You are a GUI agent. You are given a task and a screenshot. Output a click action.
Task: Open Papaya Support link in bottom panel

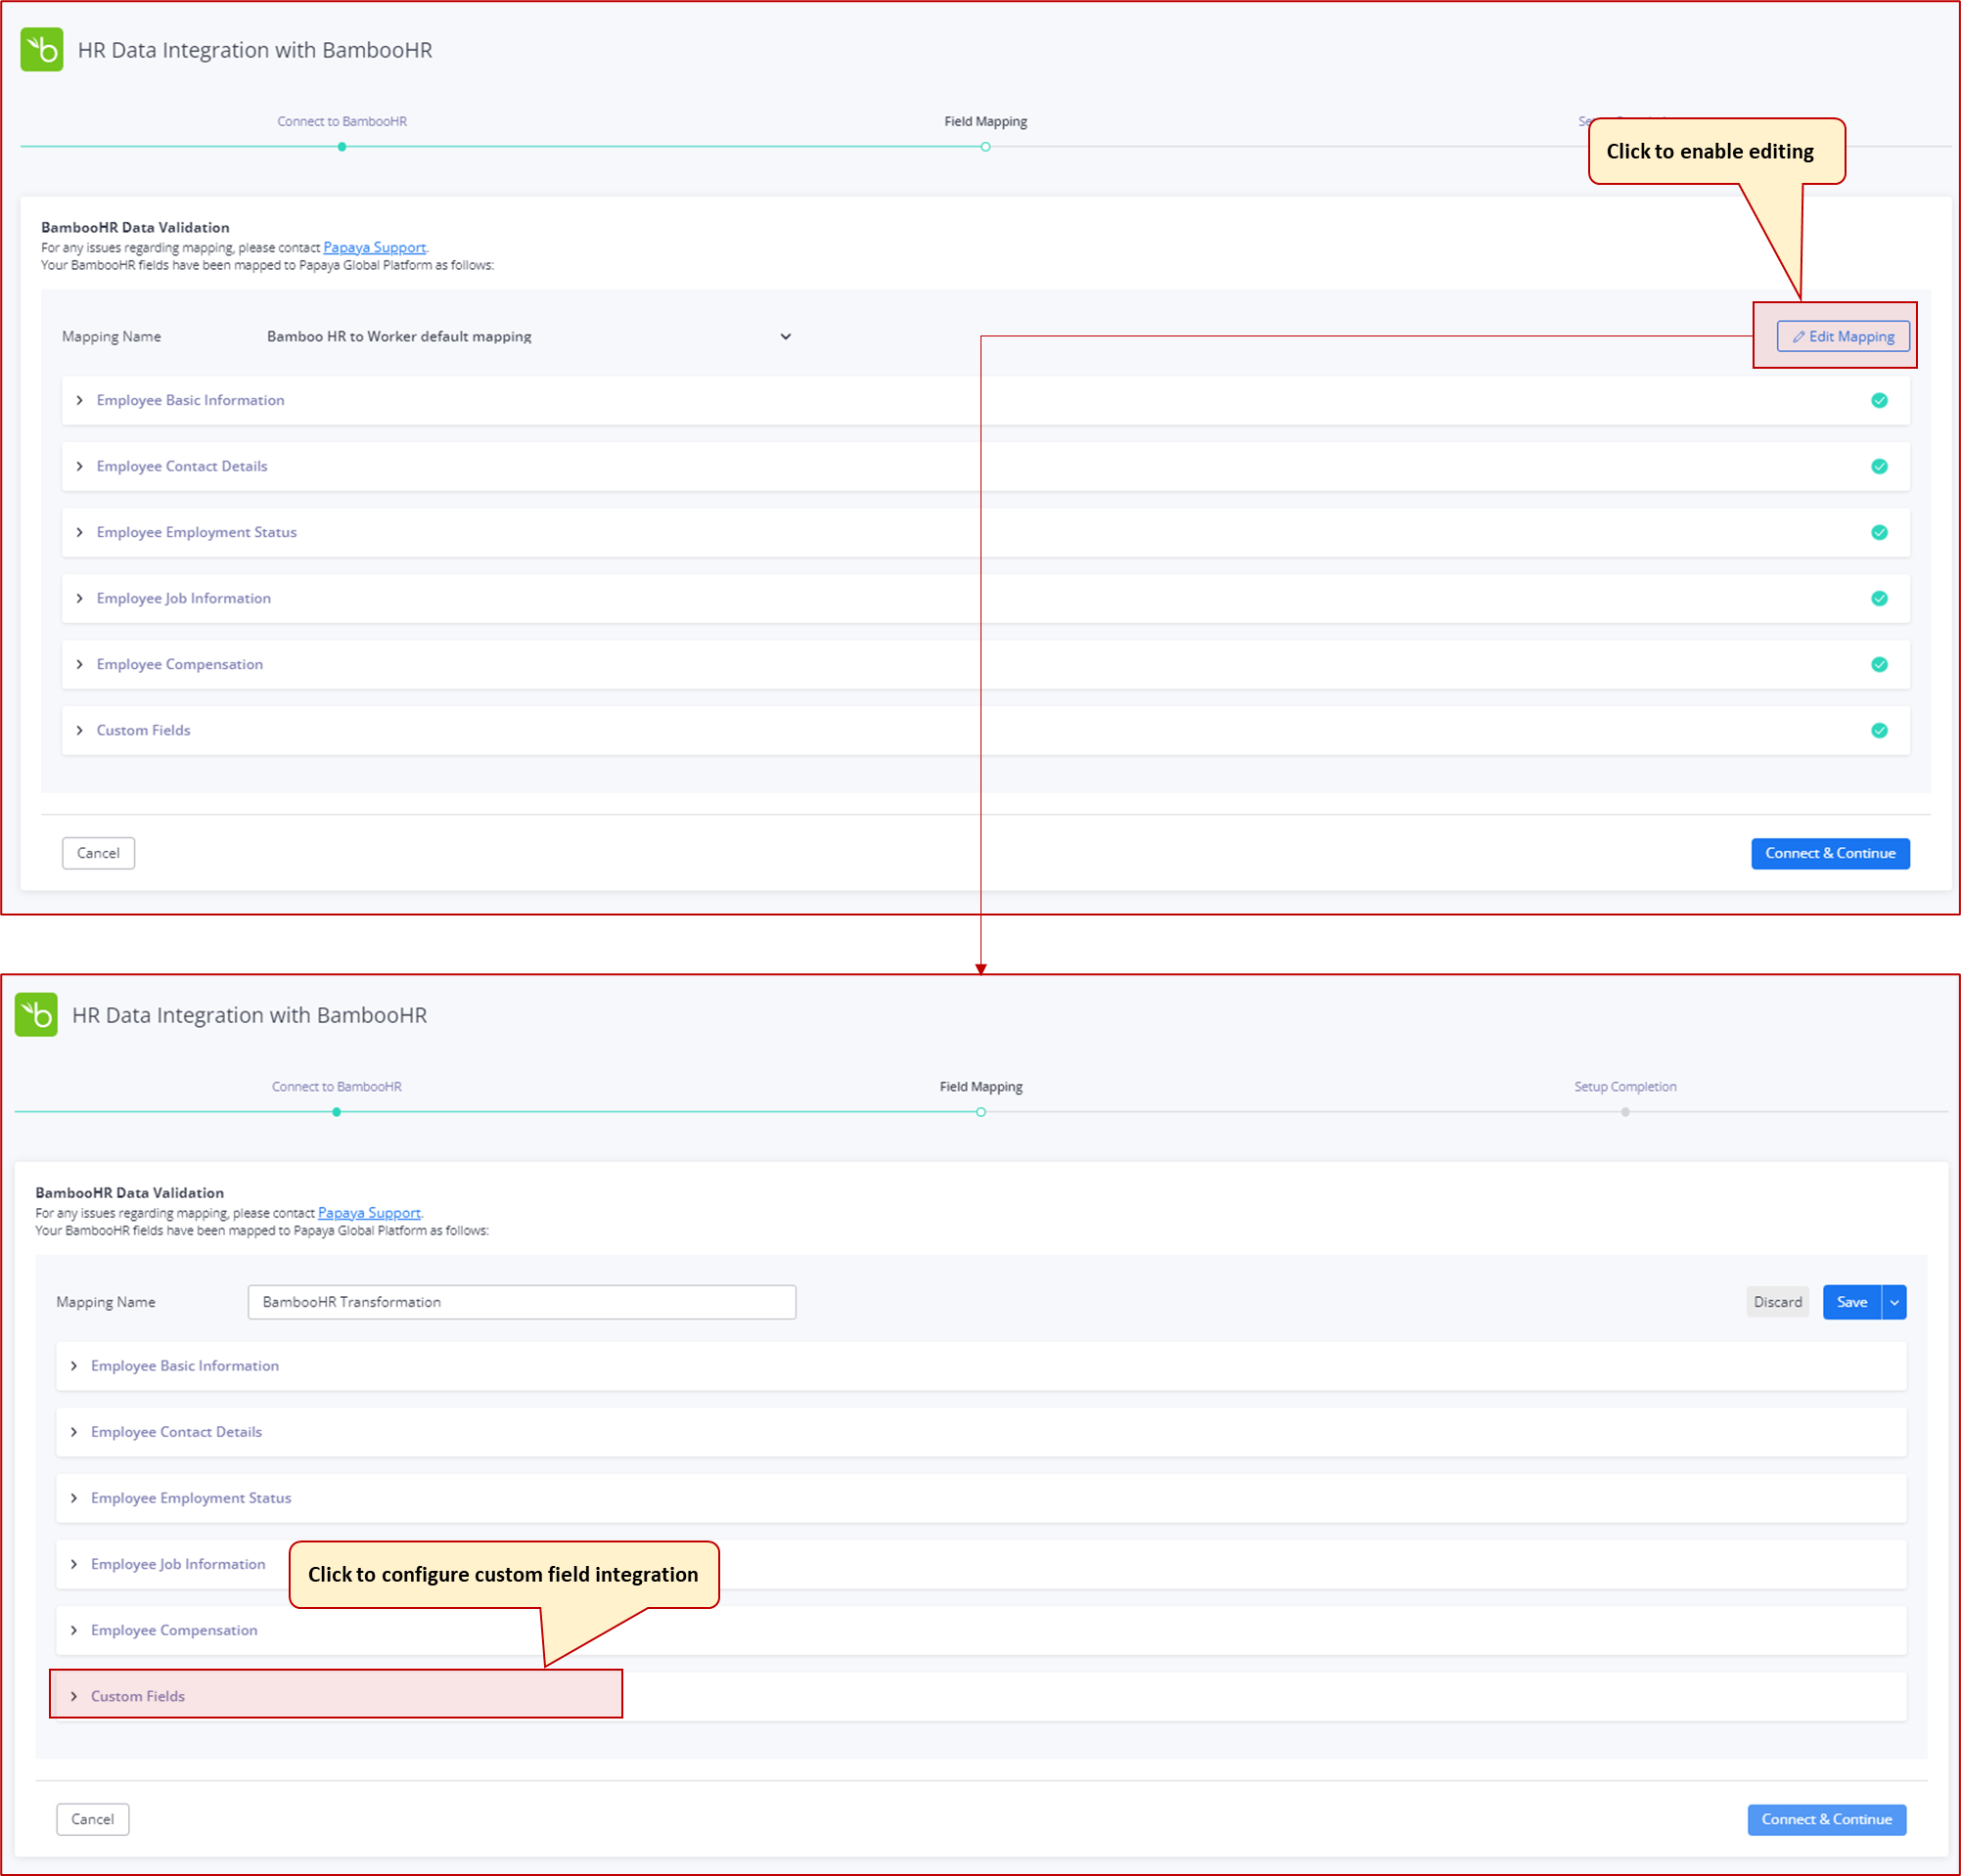(x=369, y=1212)
